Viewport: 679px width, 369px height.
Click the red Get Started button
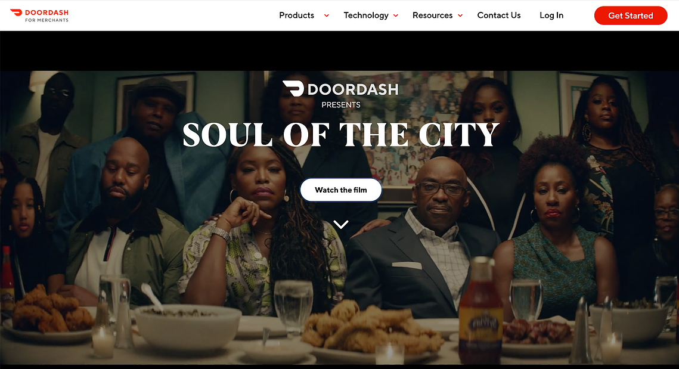(631, 15)
